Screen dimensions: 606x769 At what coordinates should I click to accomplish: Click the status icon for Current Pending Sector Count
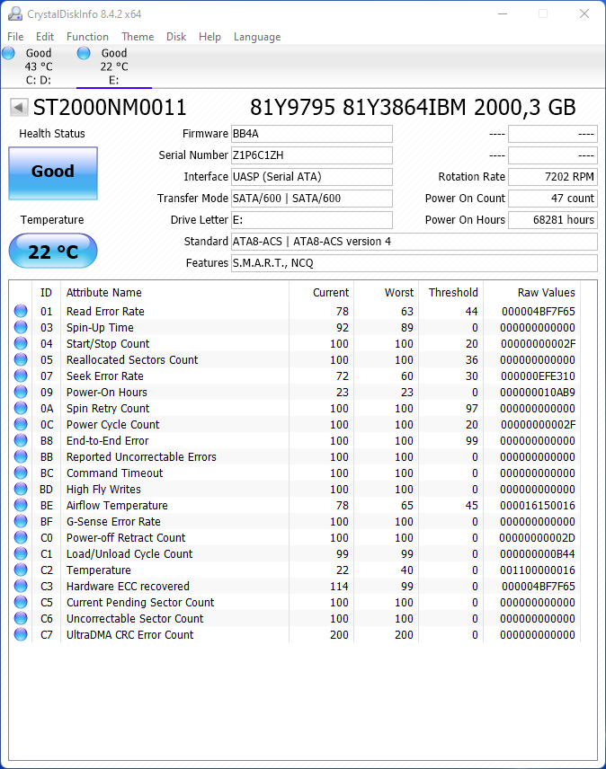click(x=21, y=602)
